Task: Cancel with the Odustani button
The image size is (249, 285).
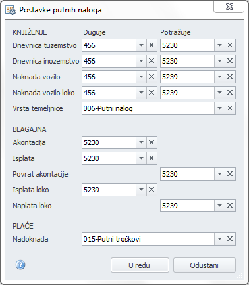Action: point(204,265)
